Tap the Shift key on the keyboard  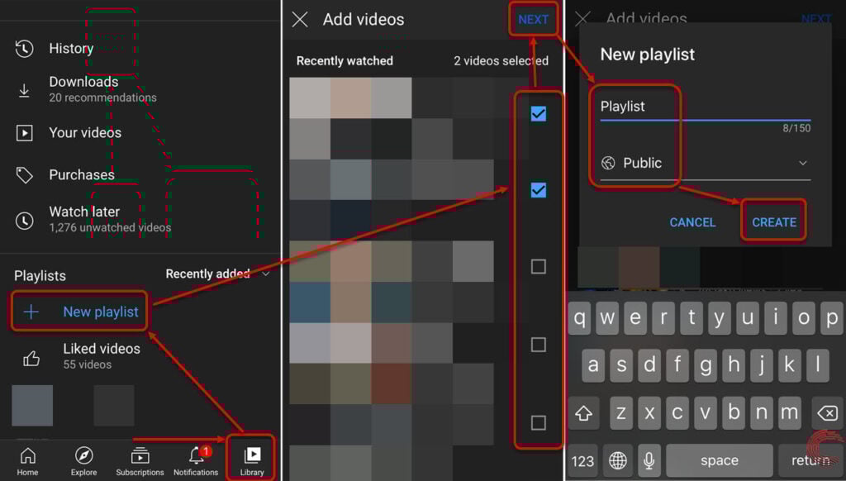pyautogui.click(x=583, y=413)
